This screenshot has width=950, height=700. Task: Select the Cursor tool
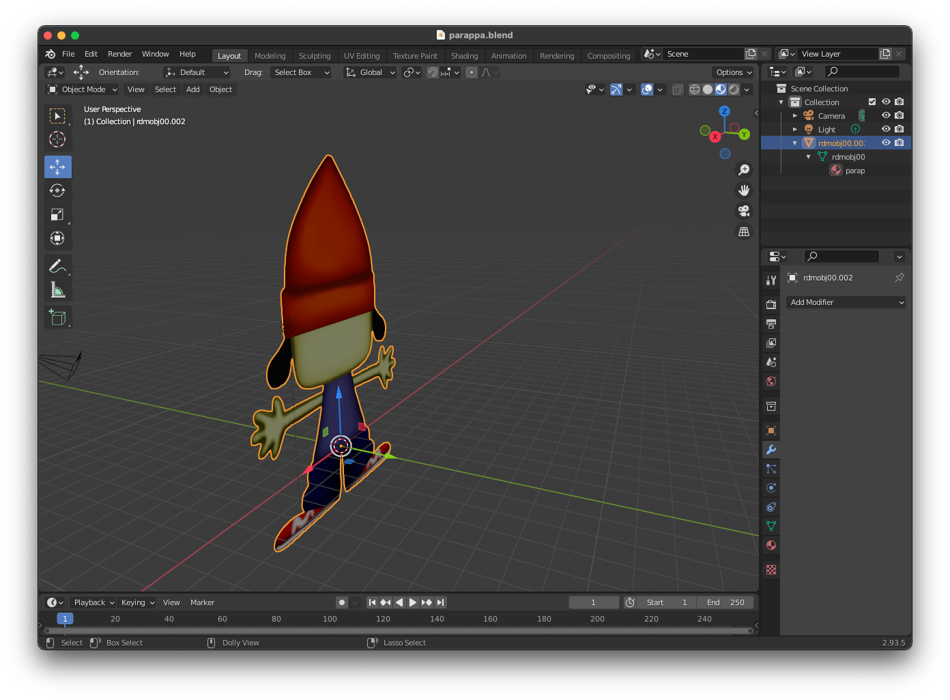pyautogui.click(x=57, y=139)
